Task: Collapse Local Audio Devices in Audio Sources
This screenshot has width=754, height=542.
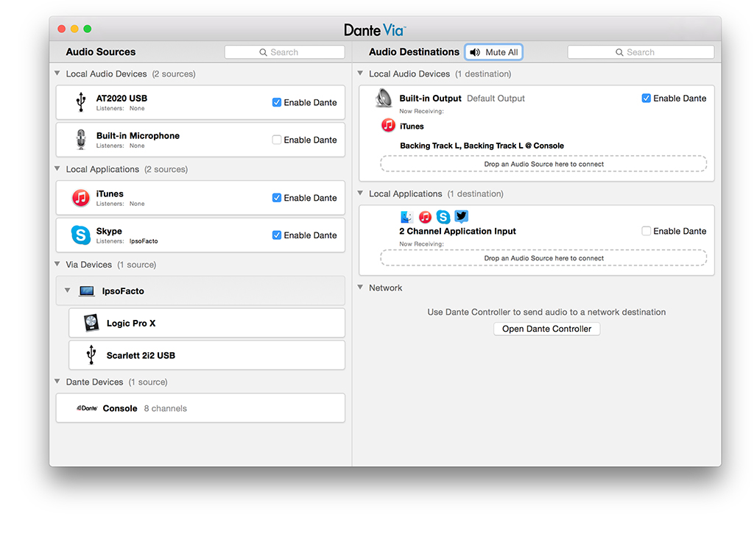Action: point(58,74)
